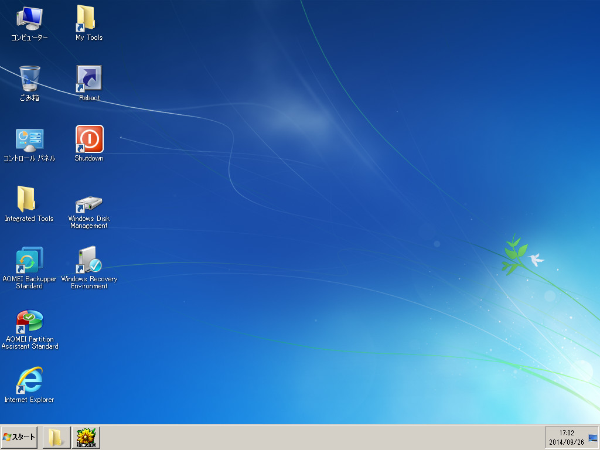This screenshot has height=450, width=600.
Task: Open the folder shortcut on the taskbar
Action: (56, 437)
